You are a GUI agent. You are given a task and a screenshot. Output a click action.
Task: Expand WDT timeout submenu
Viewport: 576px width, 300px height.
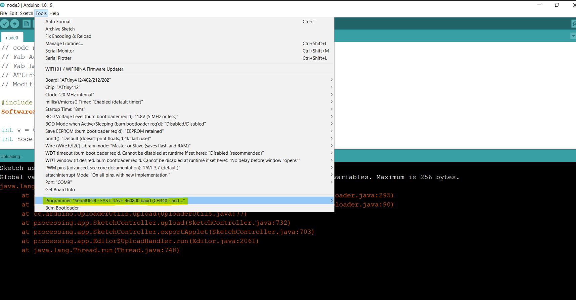[184, 153]
